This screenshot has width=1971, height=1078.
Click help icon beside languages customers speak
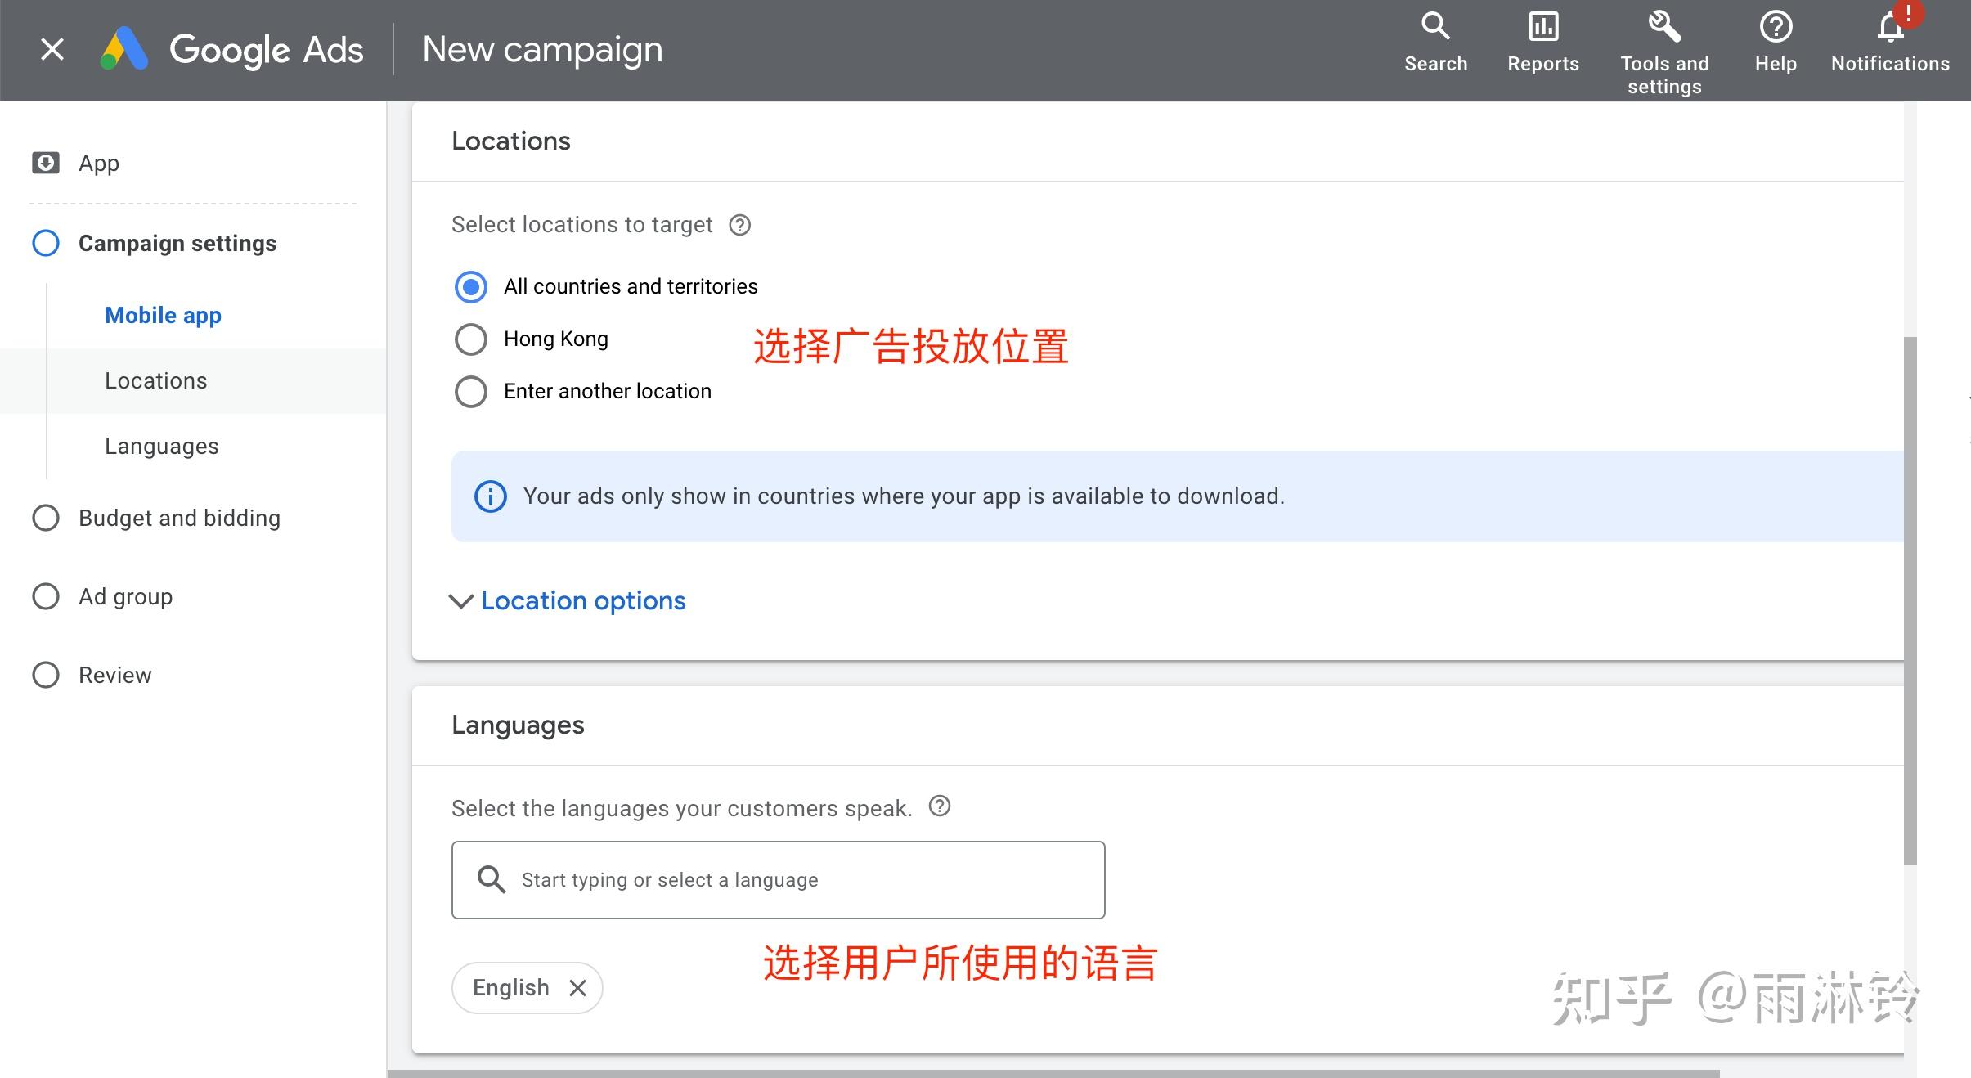coord(940,806)
